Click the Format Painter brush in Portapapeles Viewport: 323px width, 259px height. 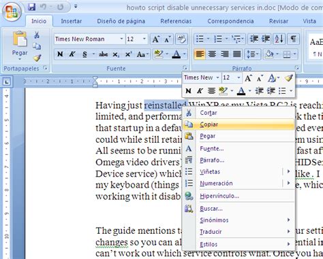pos(37,58)
